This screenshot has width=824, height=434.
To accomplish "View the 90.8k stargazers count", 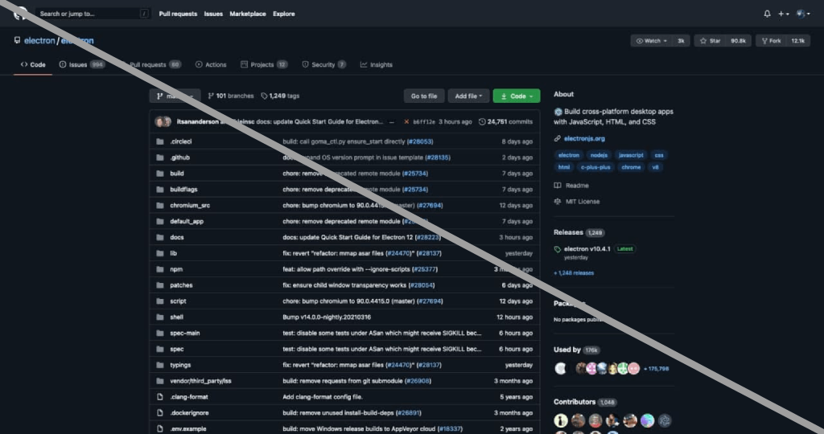I will 738,40.
